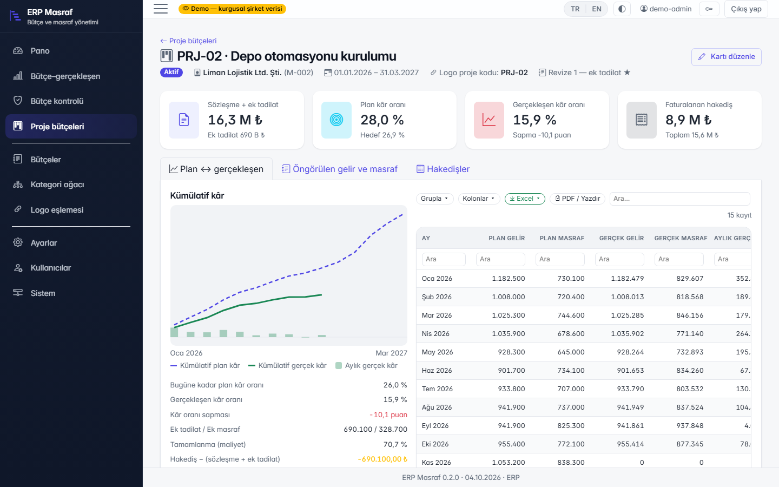The image size is (779, 487).
Task: Open Kategori ağacı tree icon
Action: click(18, 185)
